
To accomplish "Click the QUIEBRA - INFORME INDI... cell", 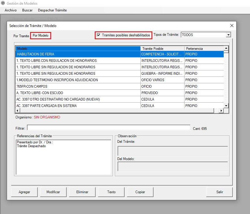I will tap(162, 74).
